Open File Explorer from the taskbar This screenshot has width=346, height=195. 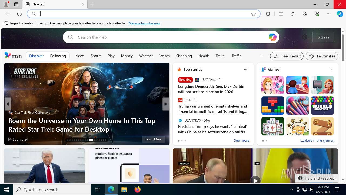[124, 190]
